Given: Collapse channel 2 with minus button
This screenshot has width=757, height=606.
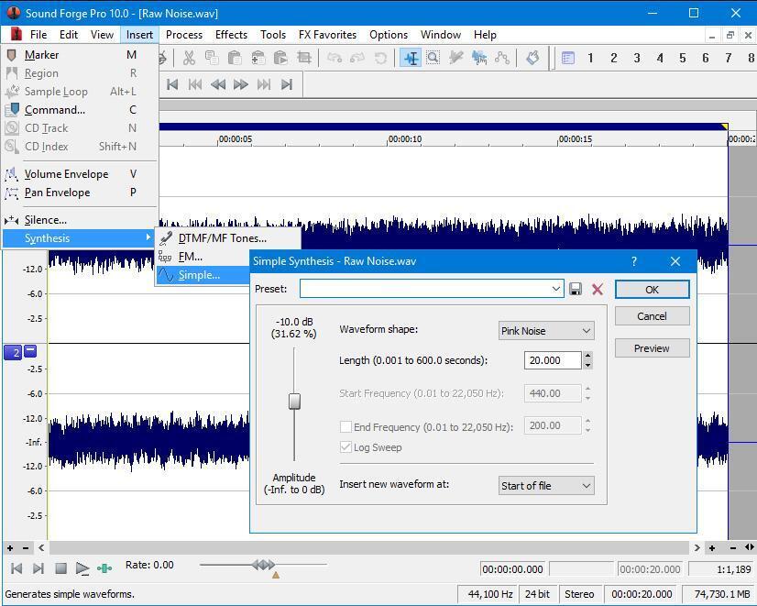Looking at the screenshot, I should 30,352.
